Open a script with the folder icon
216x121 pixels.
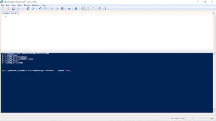pos(8,8)
